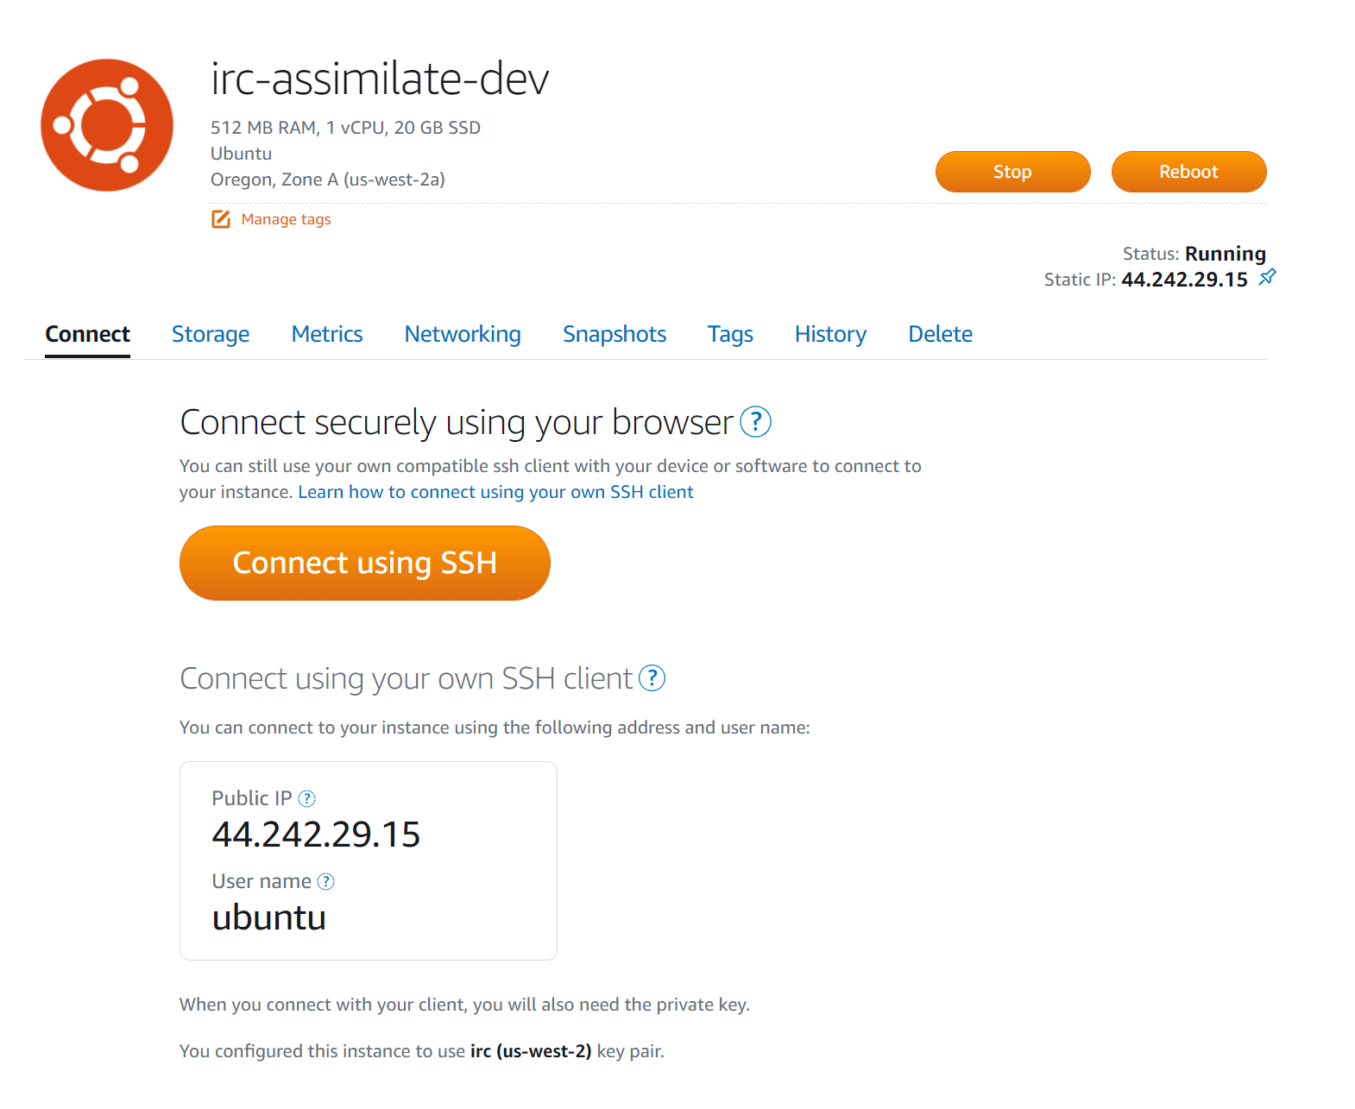
Task: View the Snapshots tab
Action: point(614,334)
